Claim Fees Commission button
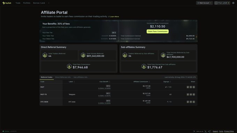 (158, 31)
